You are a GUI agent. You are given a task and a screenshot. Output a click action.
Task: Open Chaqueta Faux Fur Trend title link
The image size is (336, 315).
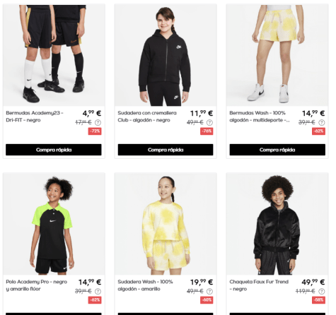pyautogui.click(x=259, y=285)
